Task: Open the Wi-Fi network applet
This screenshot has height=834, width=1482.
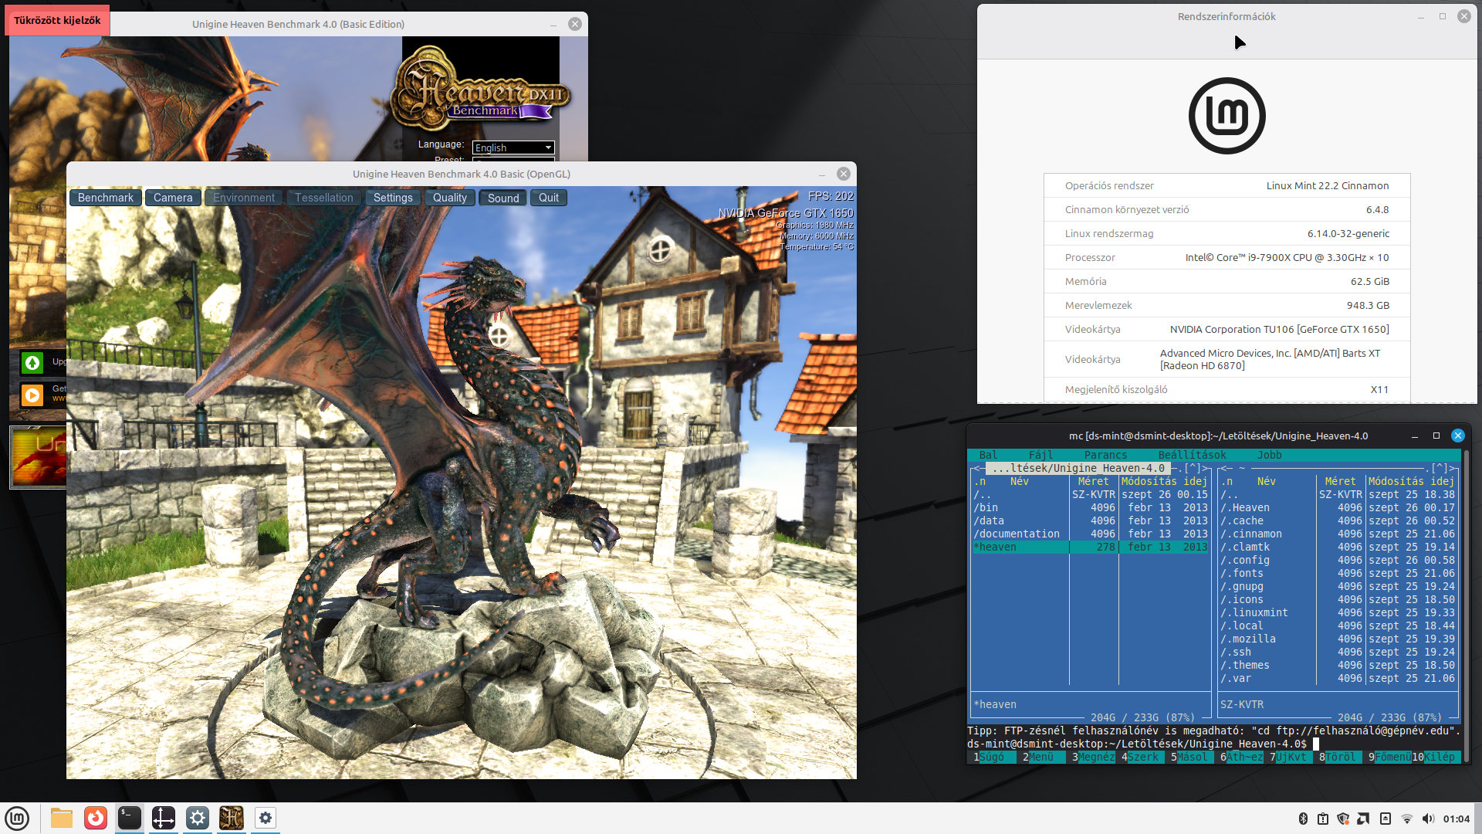Action: coord(1406,819)
